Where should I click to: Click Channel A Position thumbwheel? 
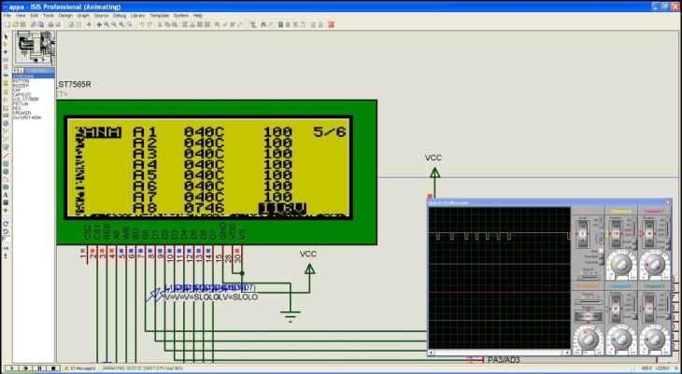616,234
